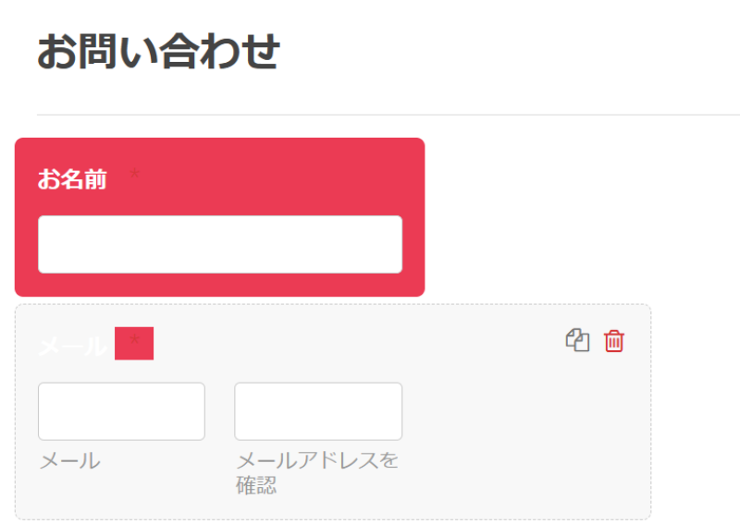Select the dashed-border メール field container
Screen dimensions: 740x524
(x=333, y=412)
